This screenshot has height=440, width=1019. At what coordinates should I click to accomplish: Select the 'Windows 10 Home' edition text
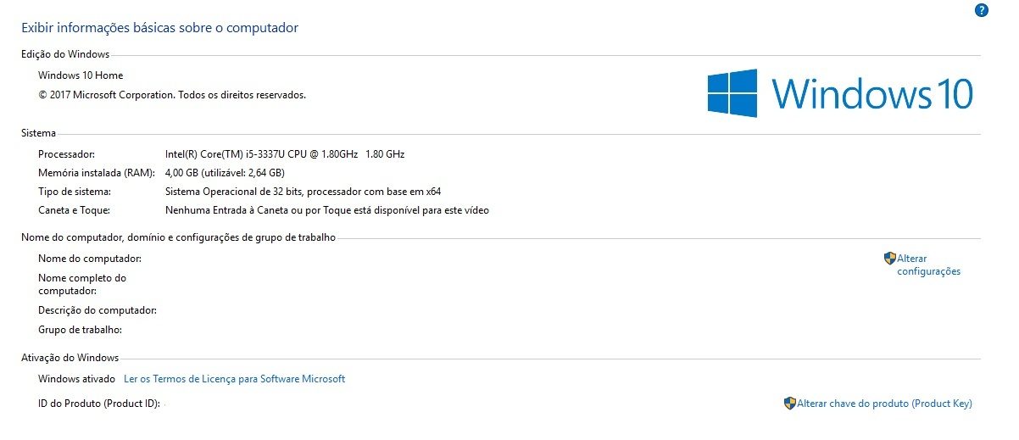click(81, 75)
